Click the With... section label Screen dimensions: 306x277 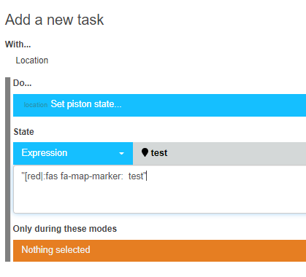pyautogui.click(x=18, y=44)
